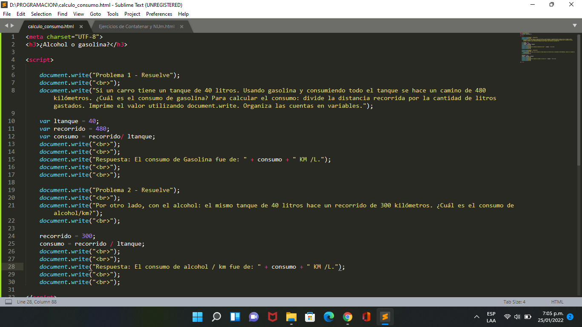The width and height of the screenshot is (582, 327).
Task: Click the 'recorrido = 300;' line
Action: click(67, 236)
